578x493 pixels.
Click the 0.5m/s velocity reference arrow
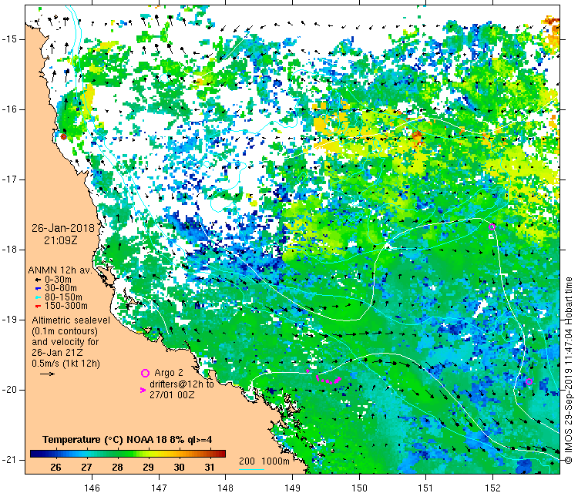coord(47,374)
